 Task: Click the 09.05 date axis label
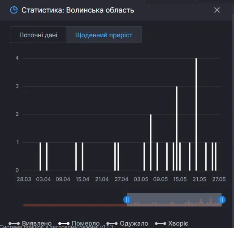click(160, 179)
